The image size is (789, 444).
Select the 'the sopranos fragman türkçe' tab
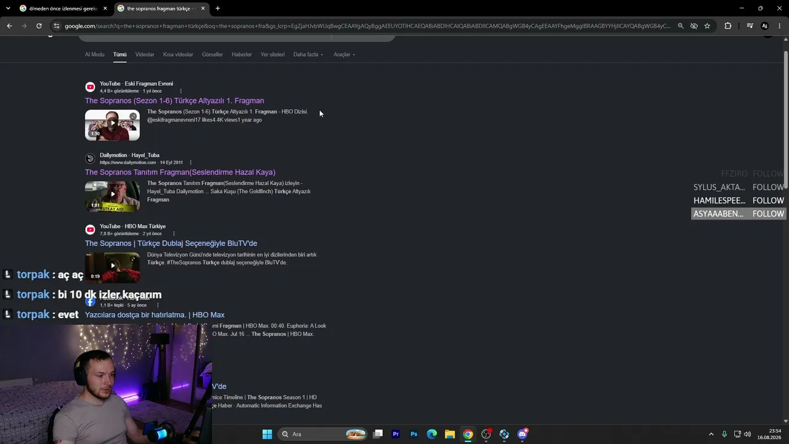161,9
